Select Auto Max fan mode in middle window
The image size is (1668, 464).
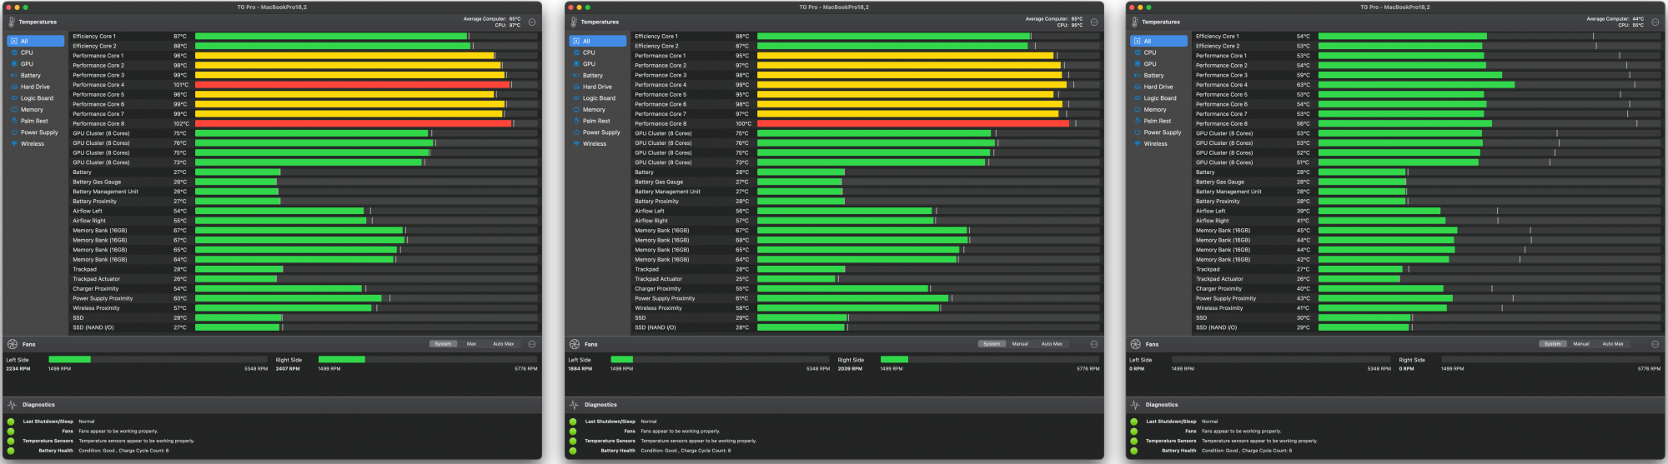point(1052,344)
